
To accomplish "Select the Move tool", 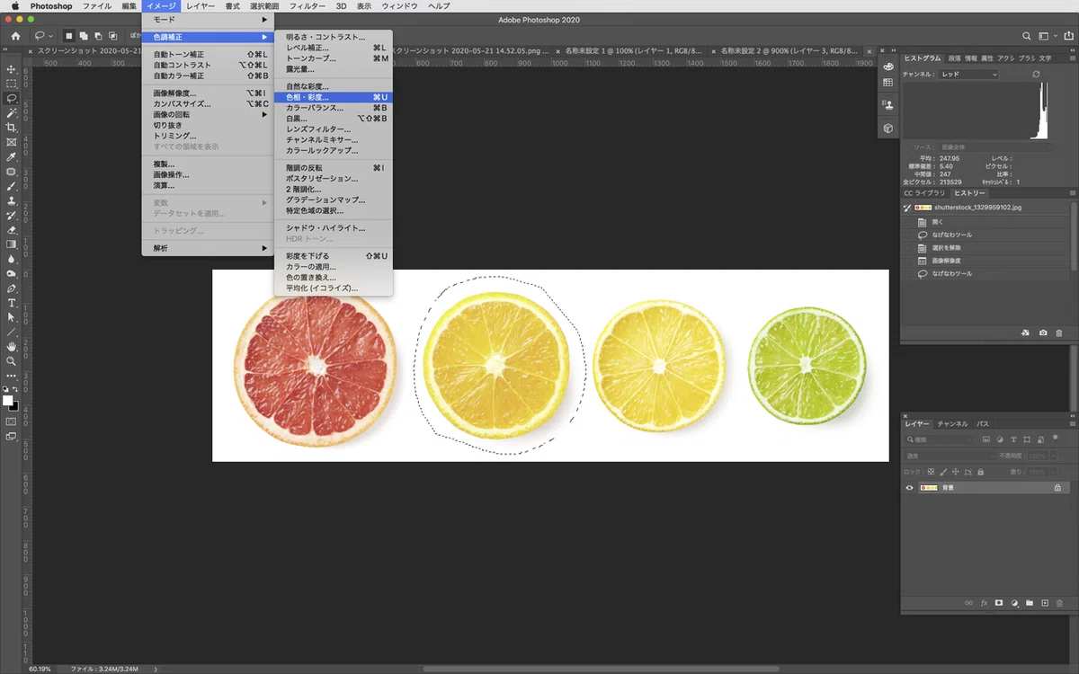I will tap(12, 69).
